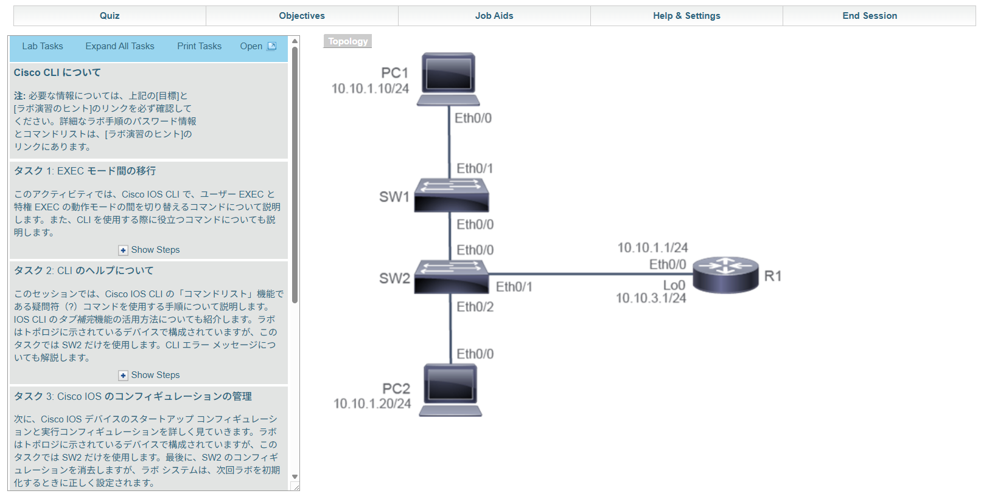This screenshot has height=502, width=981.
Task: Click the タスク 3 heading
Action: [x=133, y=396]
